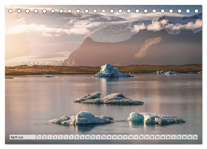The image size is (207, 149).
Task: Click the dark mountain peak above the shore
Action: [88, 40]
